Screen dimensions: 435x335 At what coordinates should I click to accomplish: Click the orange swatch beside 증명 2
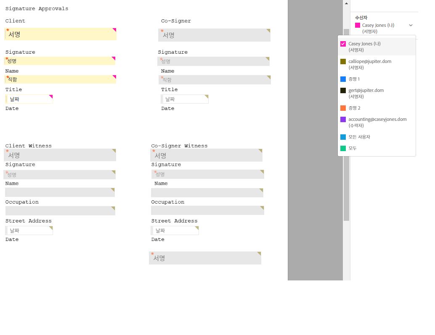343,108
